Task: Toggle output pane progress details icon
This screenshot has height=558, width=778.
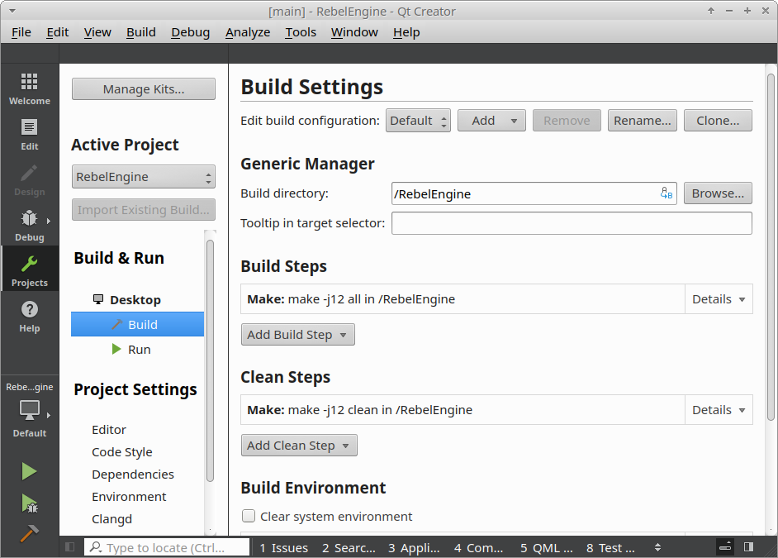Action: [x=725, y=546]
